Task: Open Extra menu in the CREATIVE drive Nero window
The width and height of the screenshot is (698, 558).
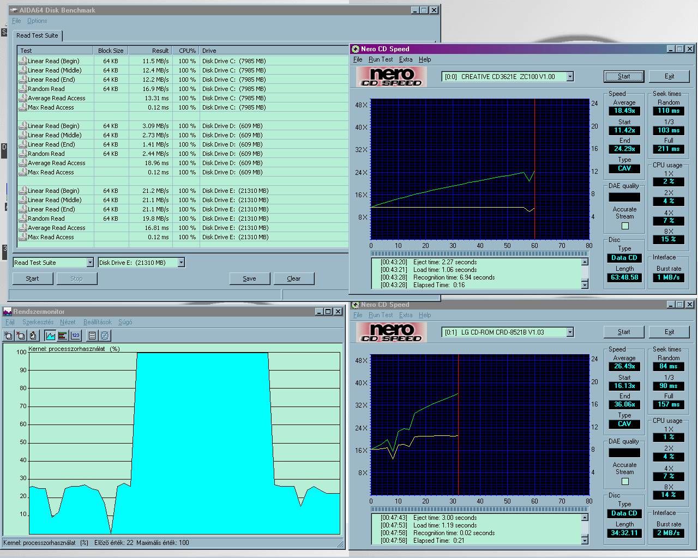Action: point(406,59)
